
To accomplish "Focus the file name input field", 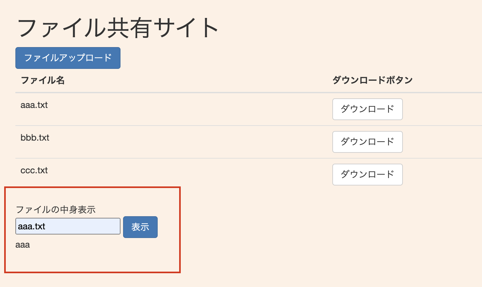I will point(68,226).
